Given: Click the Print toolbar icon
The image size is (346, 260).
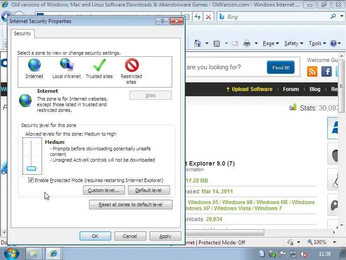Looking at the screenshot, I should pyautogui.click(x=247, y=43).
